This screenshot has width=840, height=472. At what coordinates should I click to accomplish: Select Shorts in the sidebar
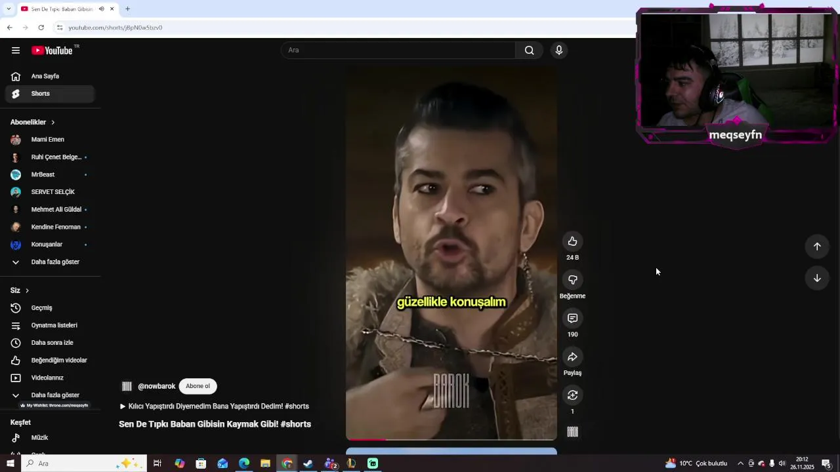click(50, 94)
